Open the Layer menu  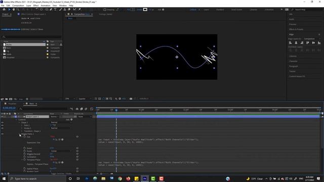coord(28,6)
